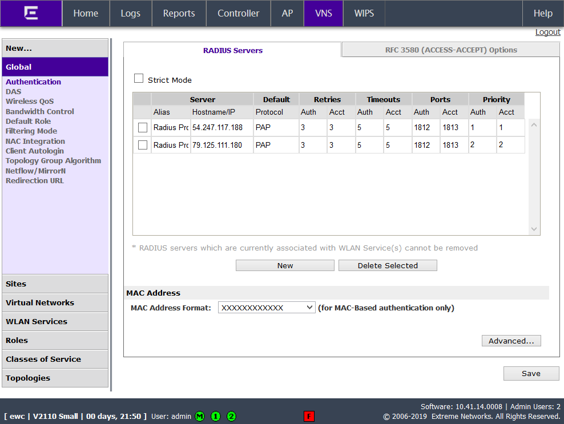Open the Client Autologin sidebar link
This screenshot has width=564, height=424.
(34, 151)
